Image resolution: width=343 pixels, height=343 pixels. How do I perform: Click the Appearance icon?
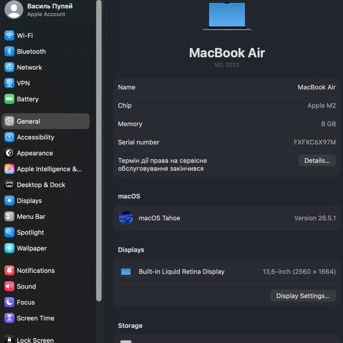click(9, 153)
